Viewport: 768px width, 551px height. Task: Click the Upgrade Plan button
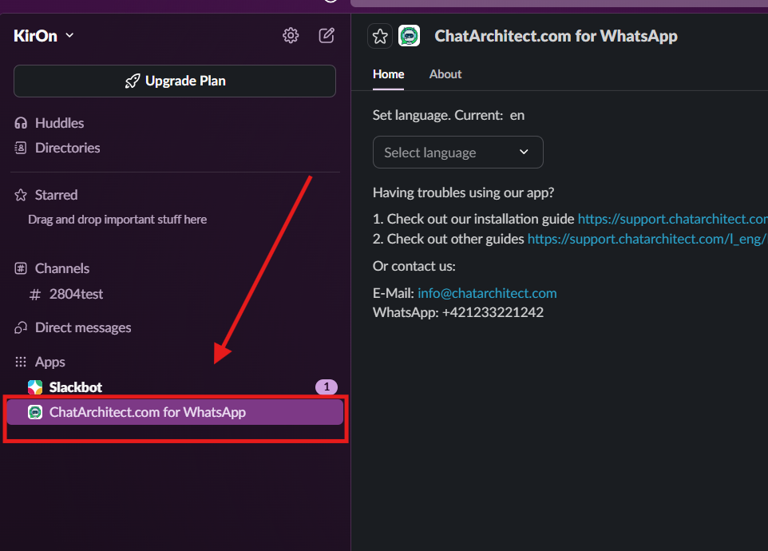point(175,81)
